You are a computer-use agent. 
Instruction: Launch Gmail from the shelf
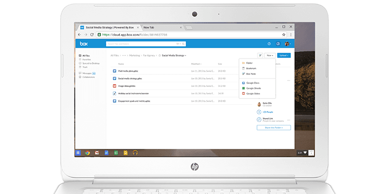(97, 153)
